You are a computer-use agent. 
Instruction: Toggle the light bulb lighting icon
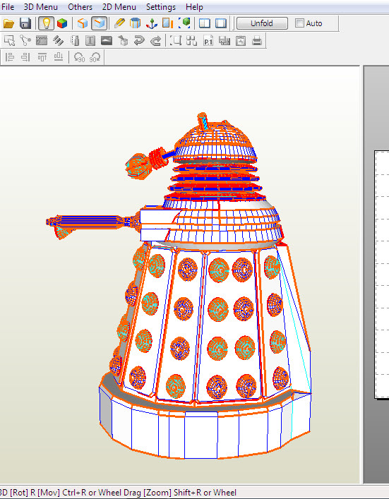(46, 23)
